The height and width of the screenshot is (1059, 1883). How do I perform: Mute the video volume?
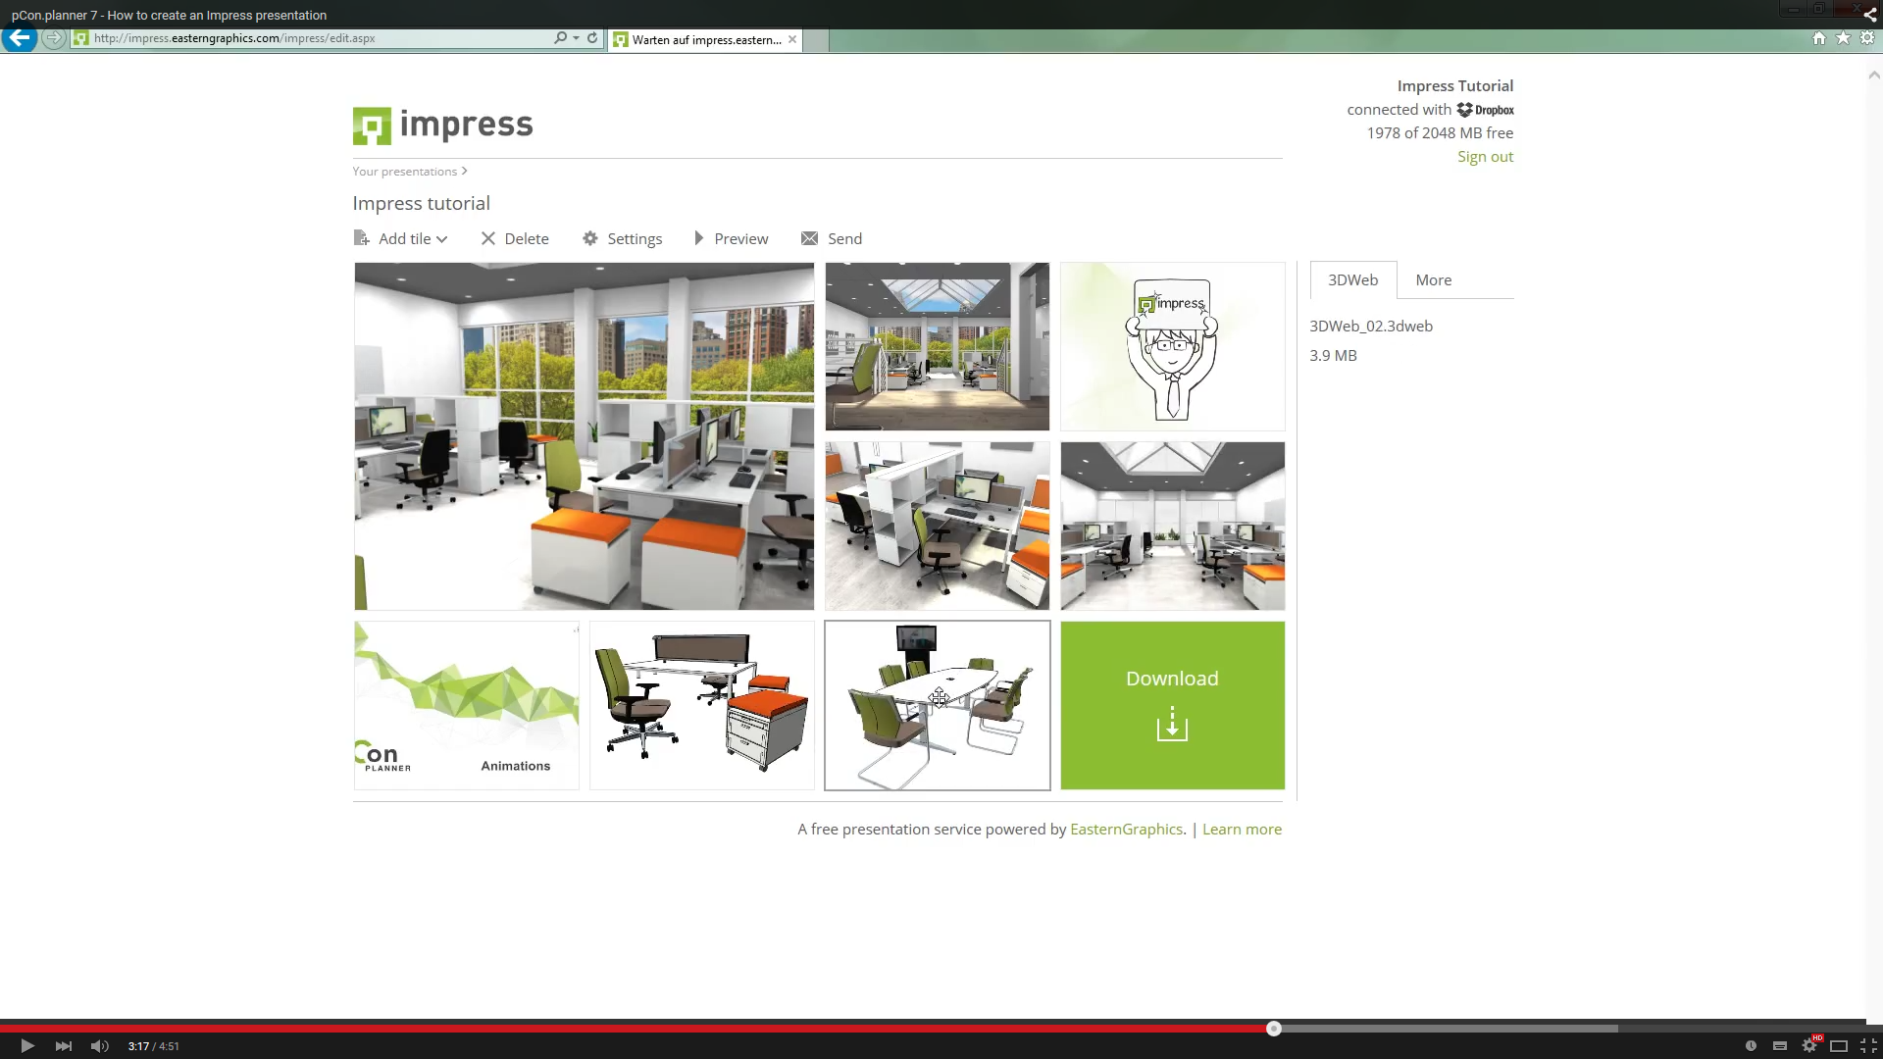[x=99, y=1046]
